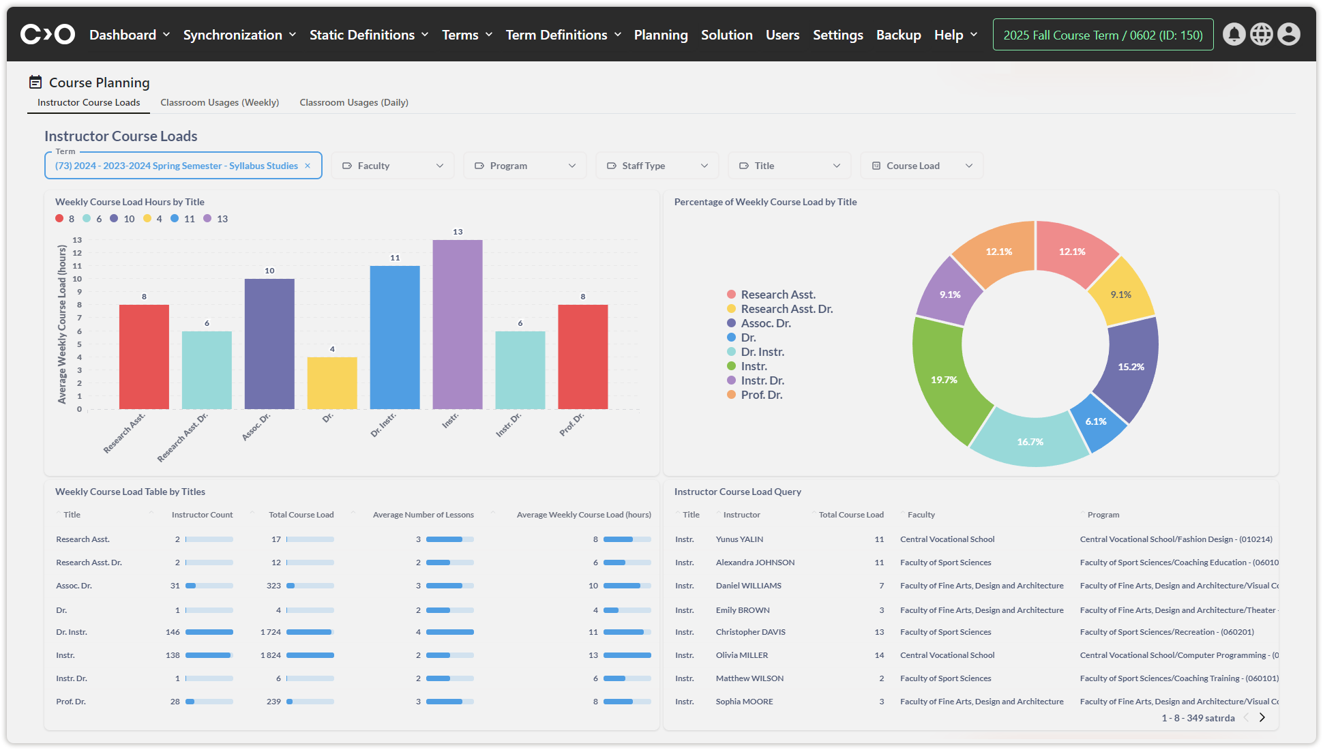Click the notifications bell icon
This screenshot has width=1323, height=750.
[1234, 34]
